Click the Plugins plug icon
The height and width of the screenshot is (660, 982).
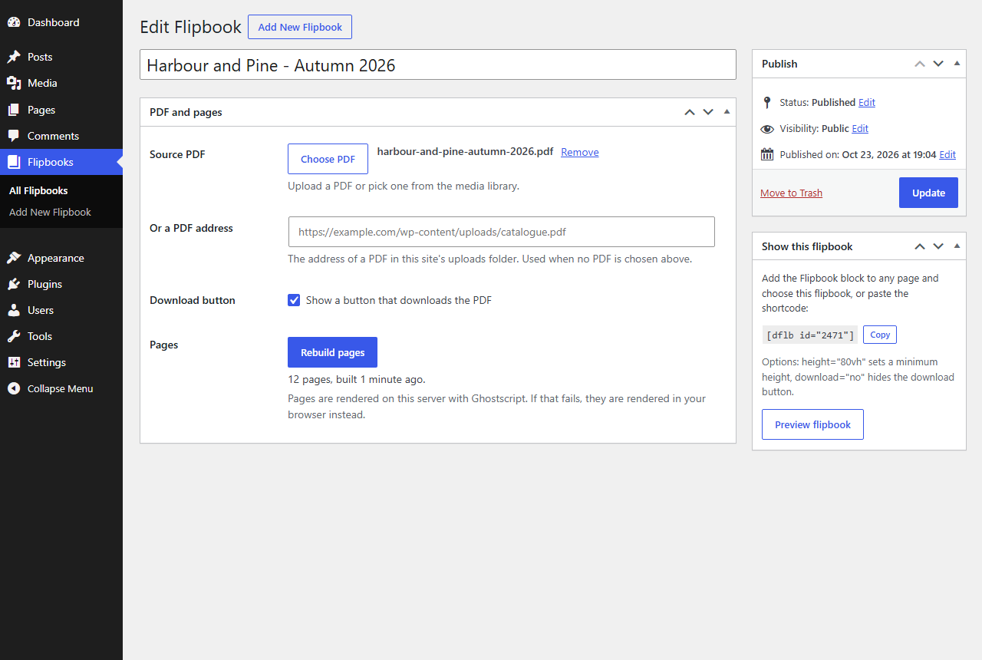point(14,284)
